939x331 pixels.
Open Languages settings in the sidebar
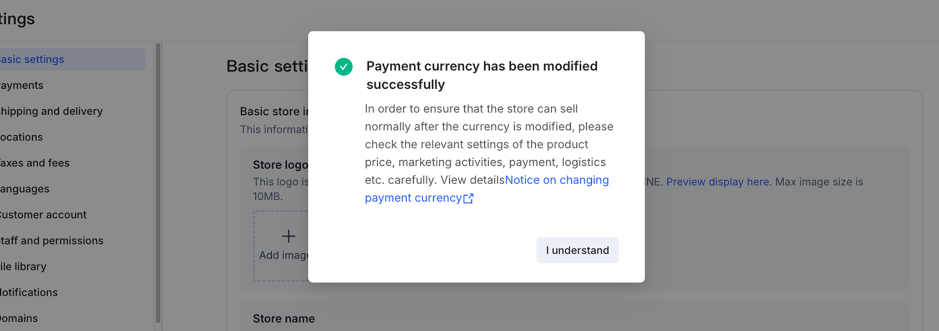tap(26, 189)
